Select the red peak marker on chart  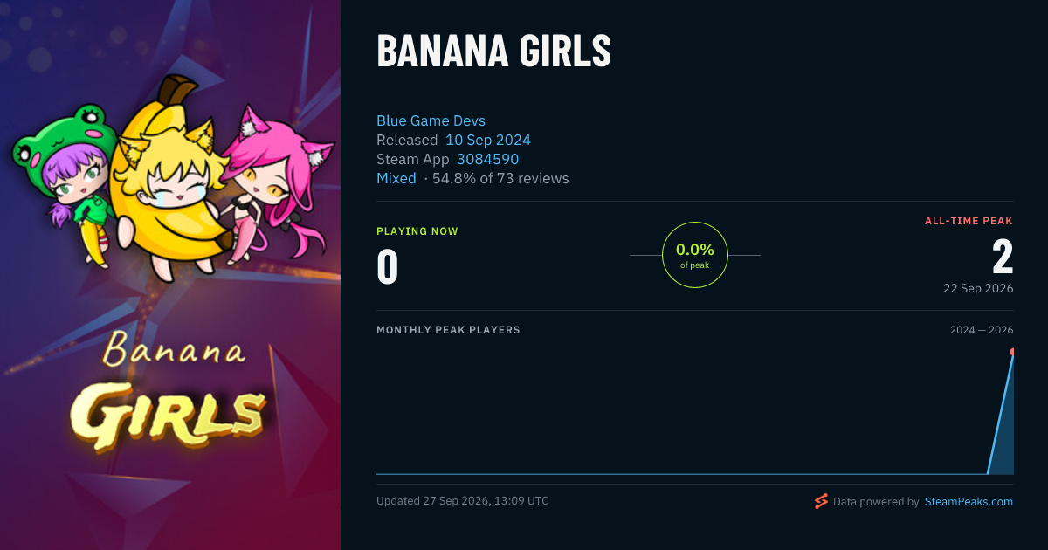click(1012, 352)
